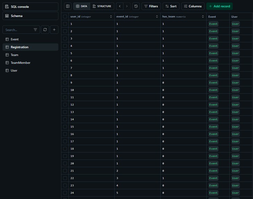This screenshot has height=199, width=253.
Task: Open User relation in user_id 12 row
Action: pyautogui.click(x=235, y=105)
